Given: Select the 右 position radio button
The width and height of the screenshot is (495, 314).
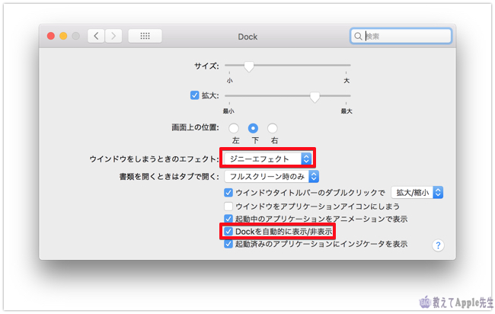Looking at the screenshot, I should coord(272,128).
